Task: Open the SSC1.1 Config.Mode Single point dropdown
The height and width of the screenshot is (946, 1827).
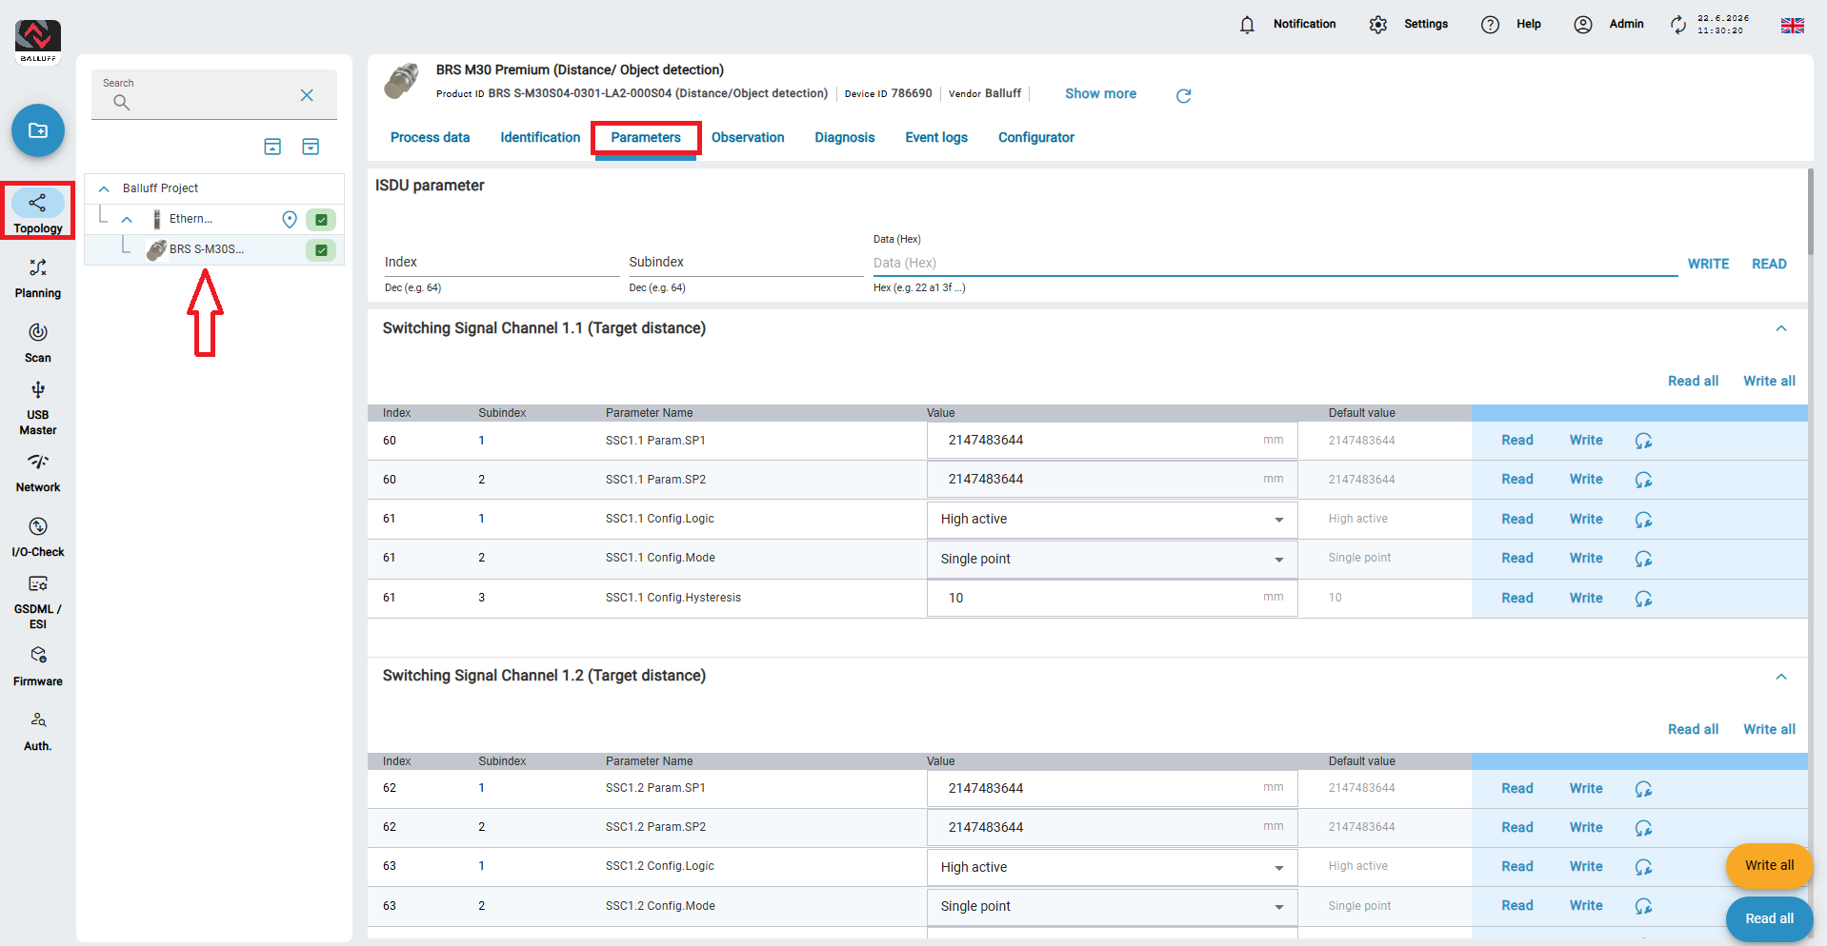Action: [x=1112, y=559]
